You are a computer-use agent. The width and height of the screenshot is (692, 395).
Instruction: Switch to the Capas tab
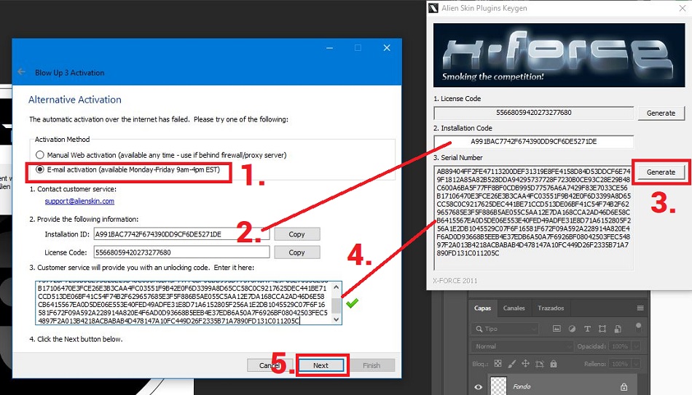click(x=482, y=308)
